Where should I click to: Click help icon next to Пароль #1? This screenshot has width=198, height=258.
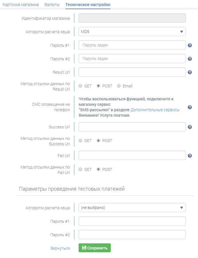(x=190, y=45)
